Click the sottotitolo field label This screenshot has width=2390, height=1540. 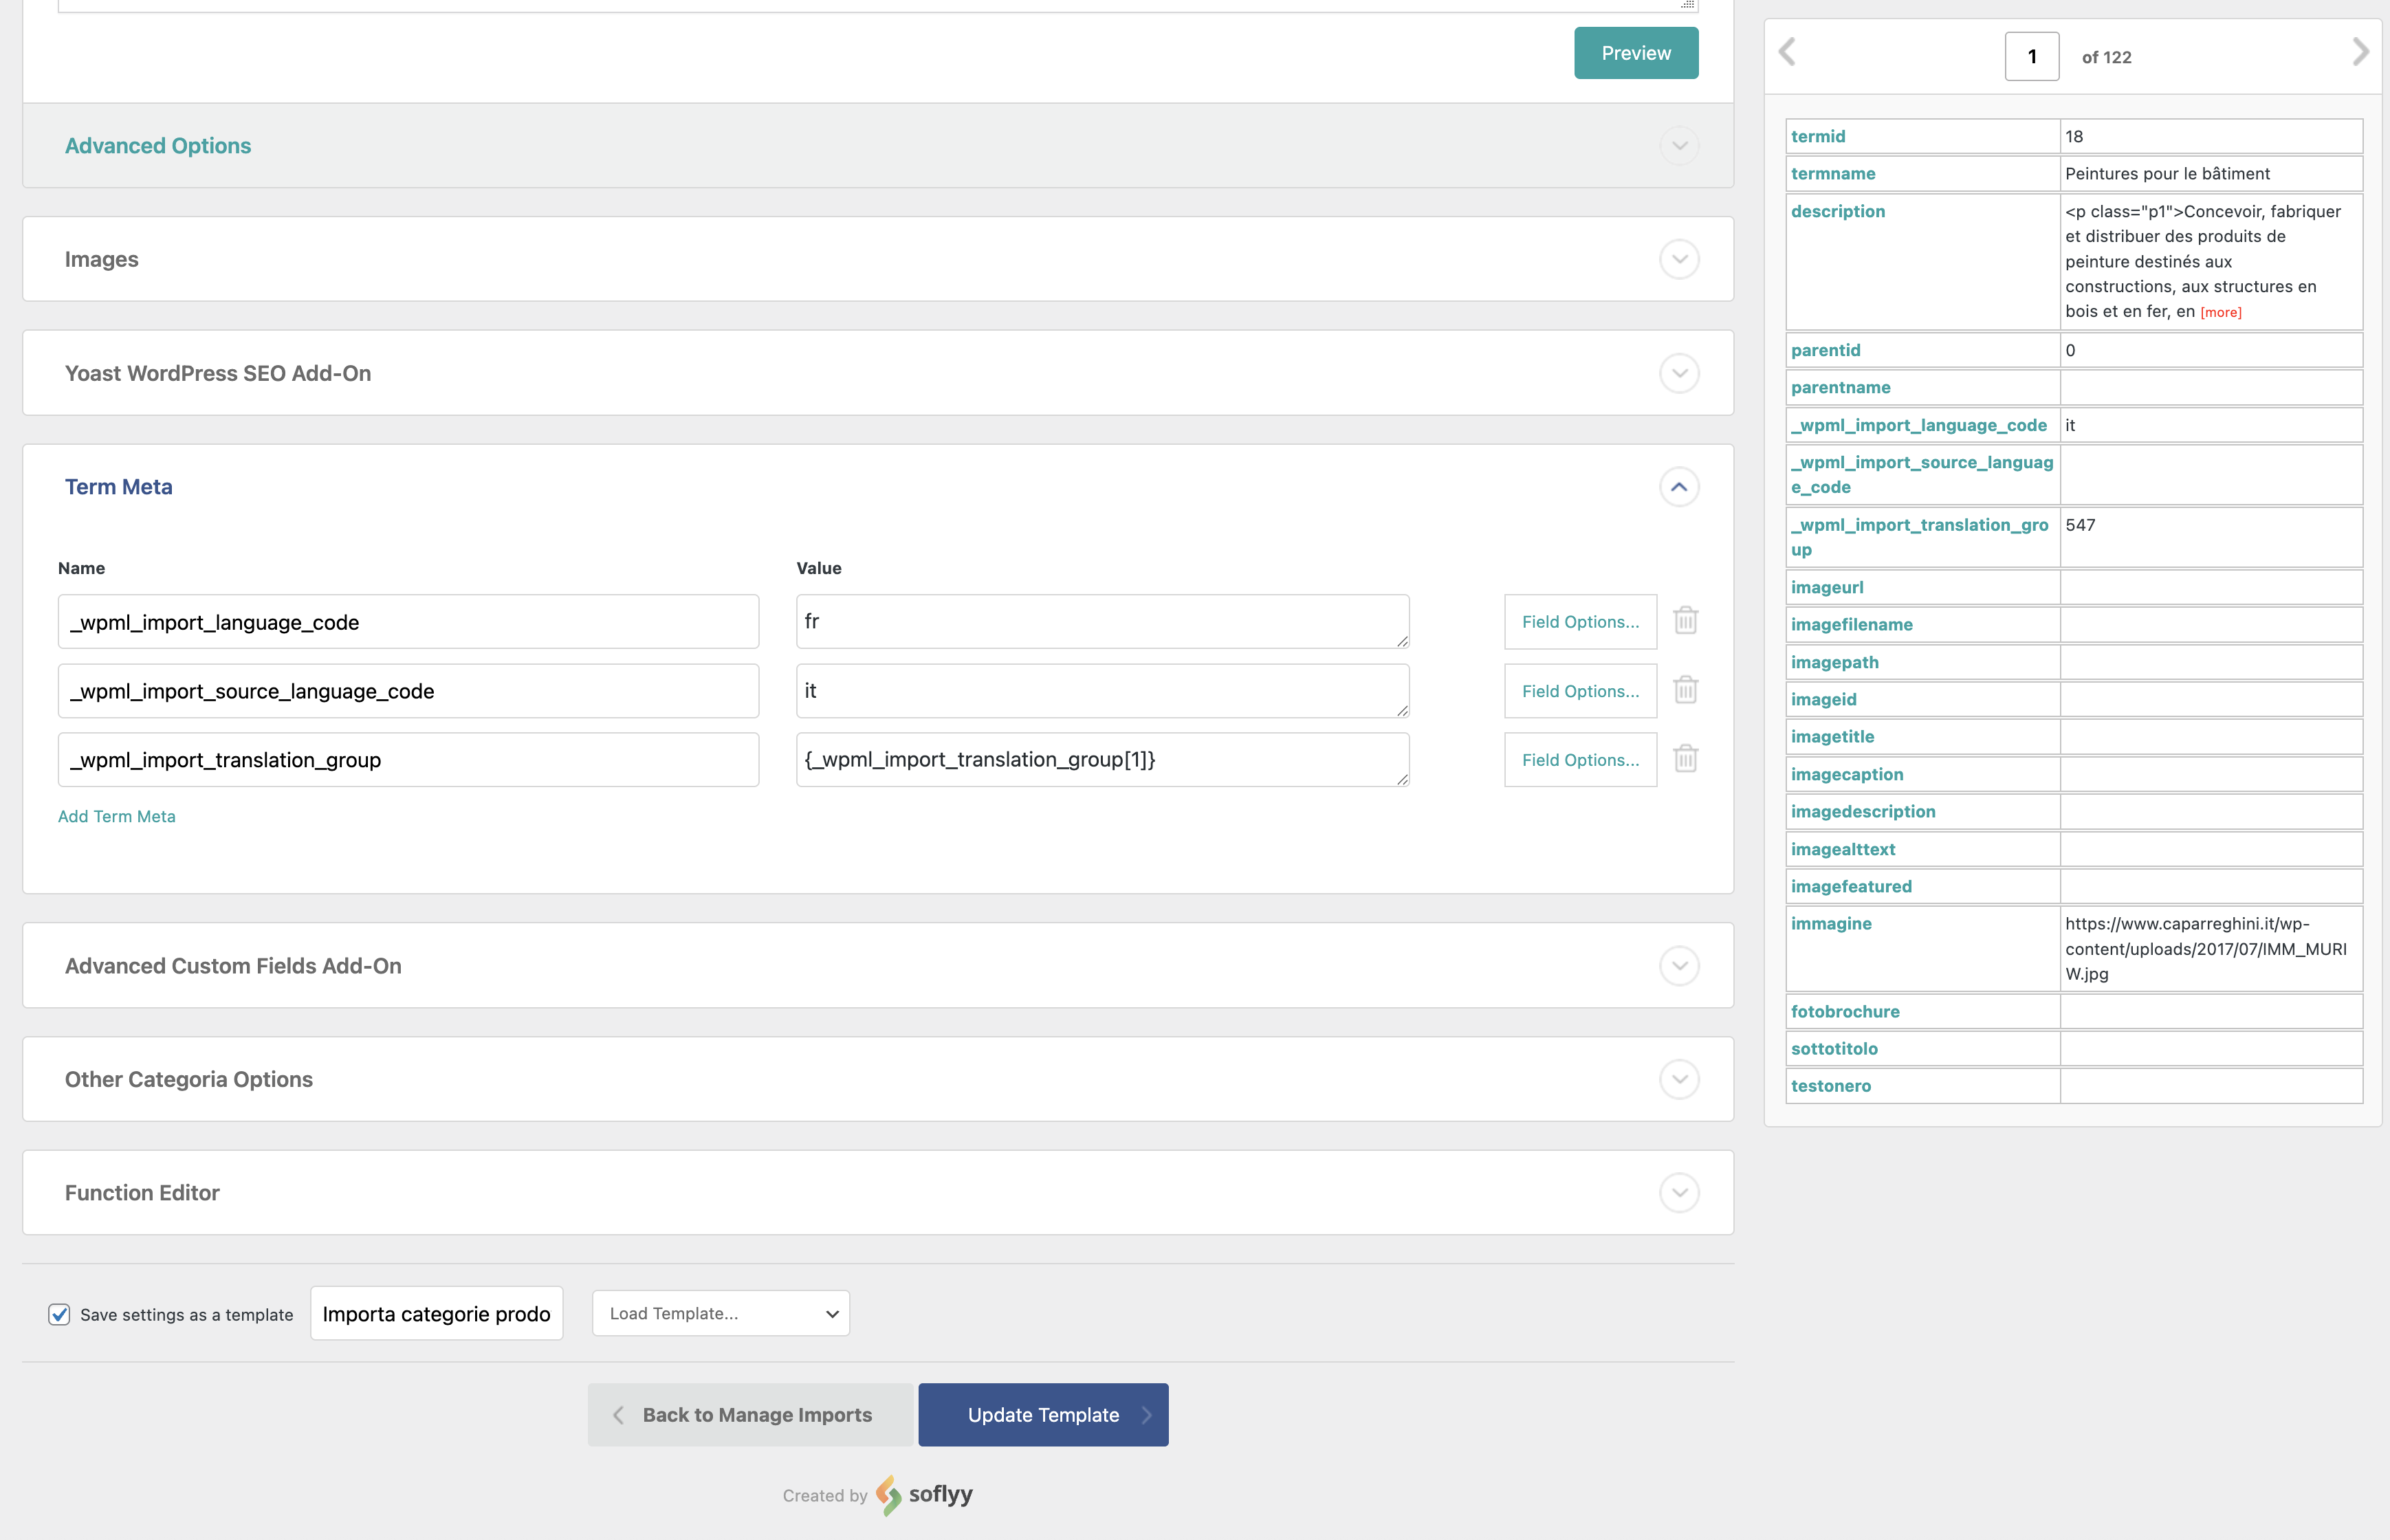(1833, 1048)
